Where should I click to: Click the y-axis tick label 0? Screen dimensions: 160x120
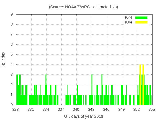[12, 105]
